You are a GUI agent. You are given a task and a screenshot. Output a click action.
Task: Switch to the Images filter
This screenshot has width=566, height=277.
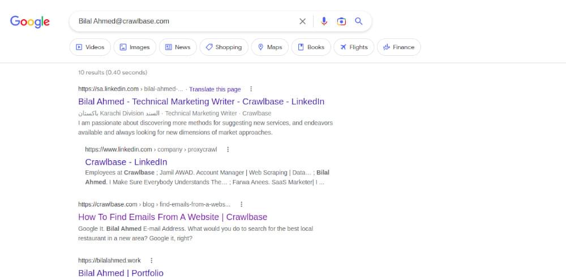[134, 47]
